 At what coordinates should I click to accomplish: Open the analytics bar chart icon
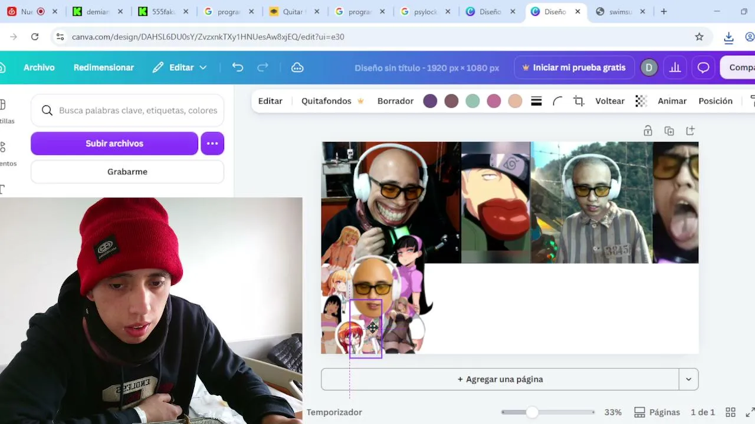coord(675,68)
